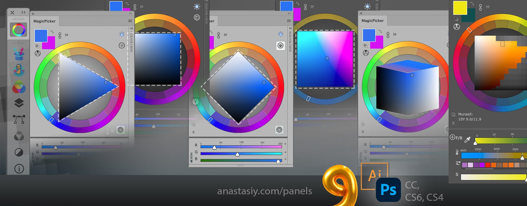
Task: Open the magic hat with brushes panel icon
Action: click(19, 54)
